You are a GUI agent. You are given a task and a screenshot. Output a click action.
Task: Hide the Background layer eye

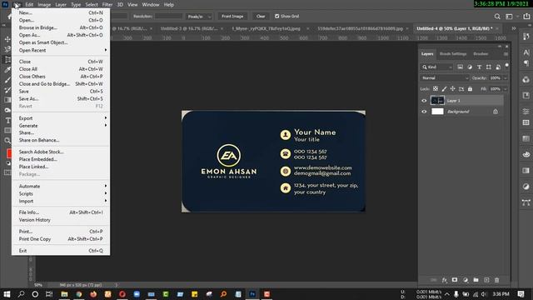click(x=424, y=112)
